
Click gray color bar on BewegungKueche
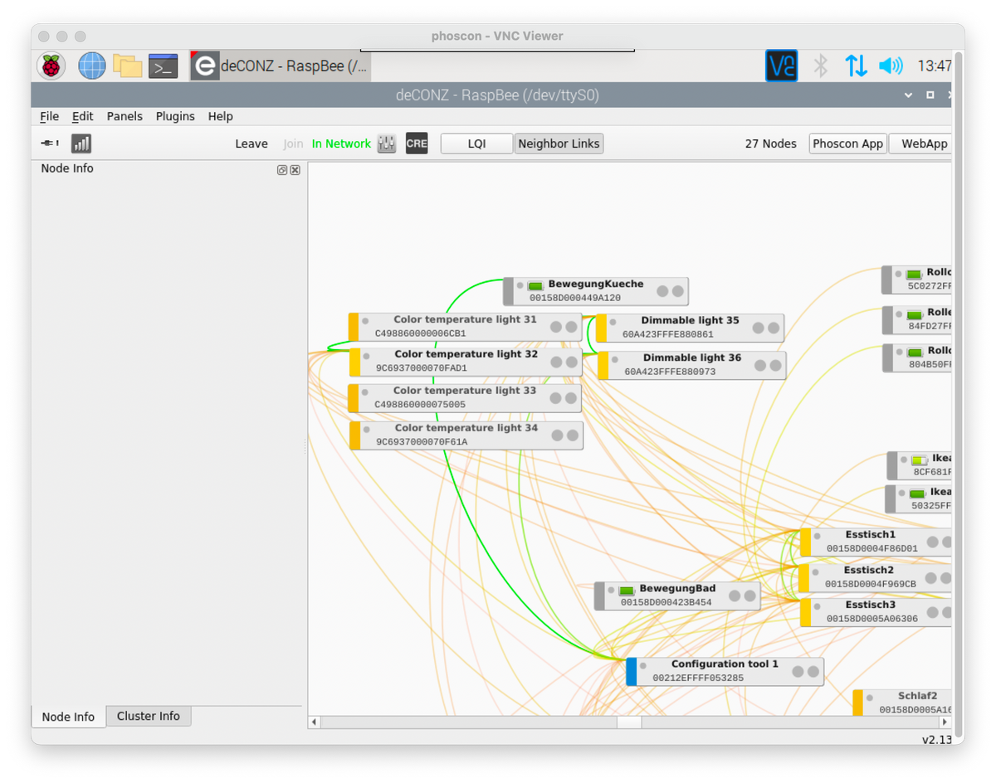click(x=509, y=291)
